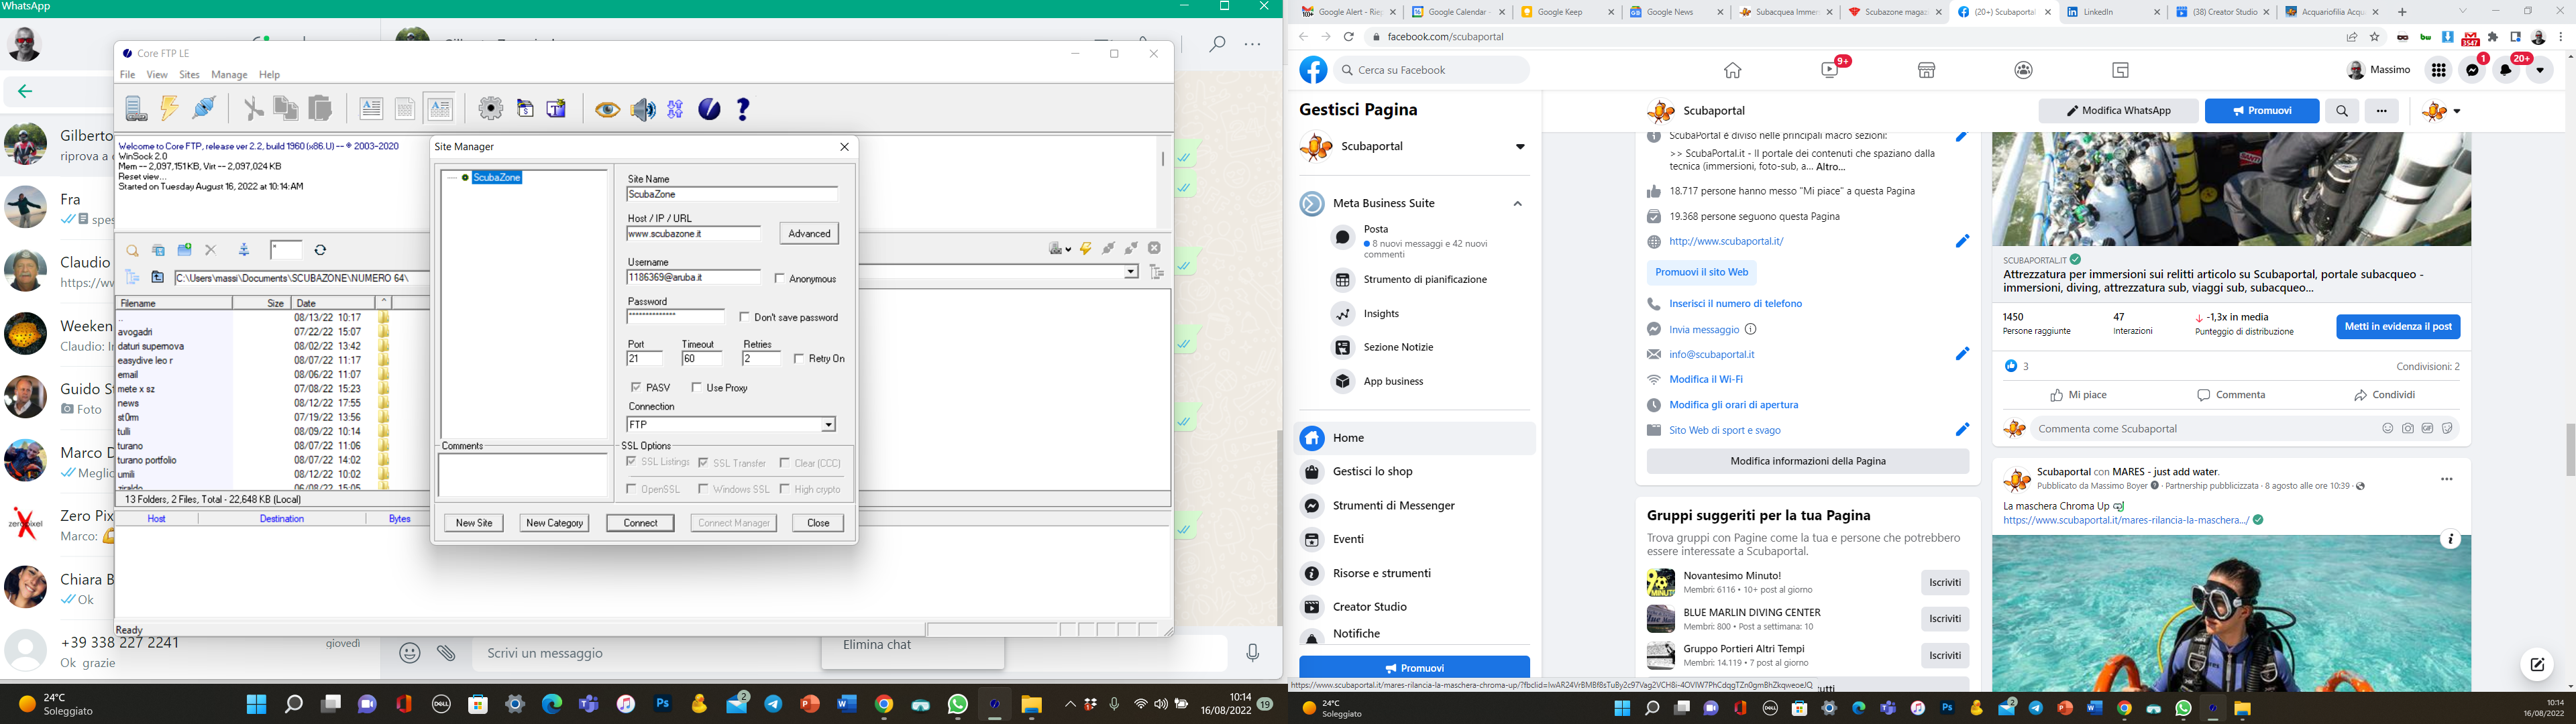Image resolution: width=2576 pixels, height=724 pixels.
Task: Toggle the SSL Listings checkbox
Action: 631,462
